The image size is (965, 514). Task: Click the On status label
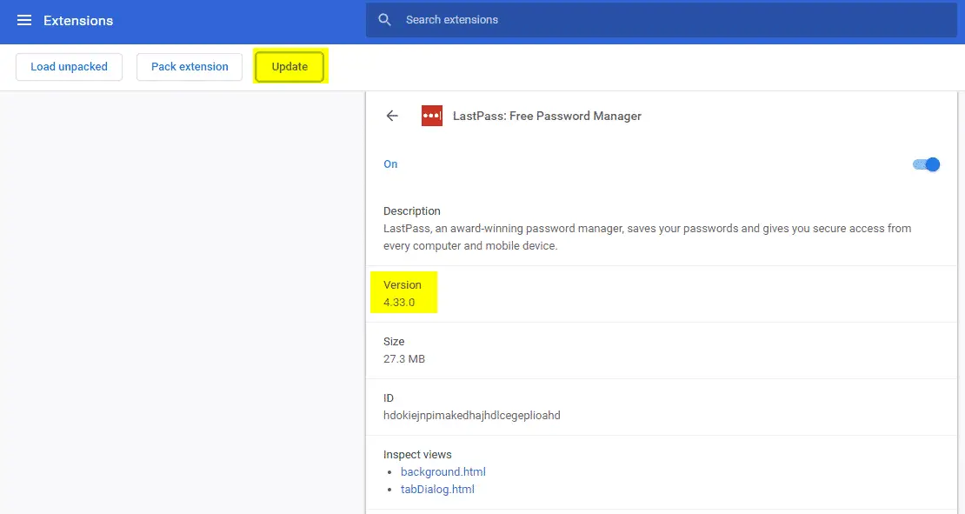pos(390,164)
